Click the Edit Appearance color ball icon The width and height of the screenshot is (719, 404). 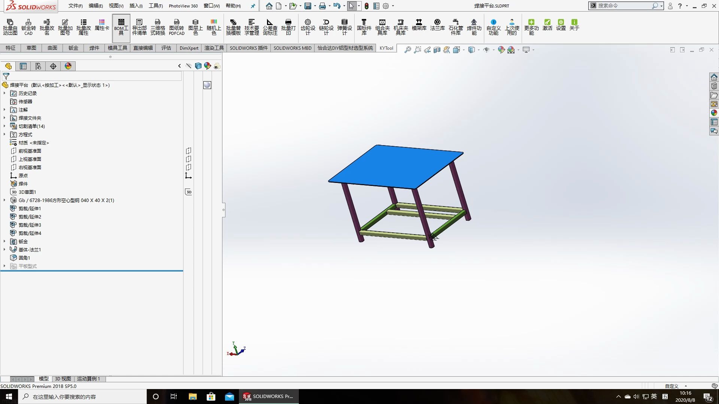[502, 50]
